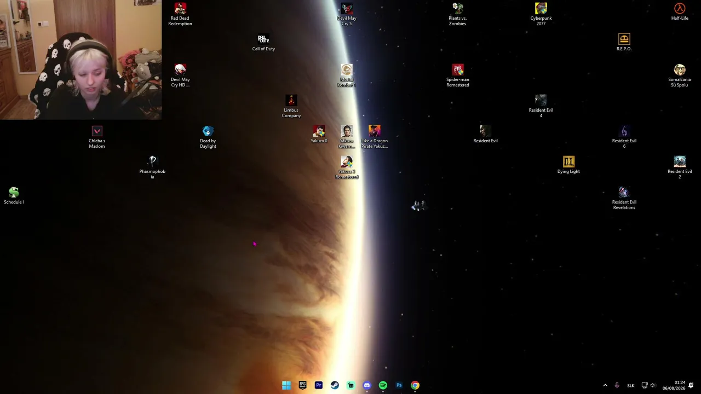This screenshot has width=701, height=394.
Task: Open Photoshop from the taskbar
Action: point(399,385)
